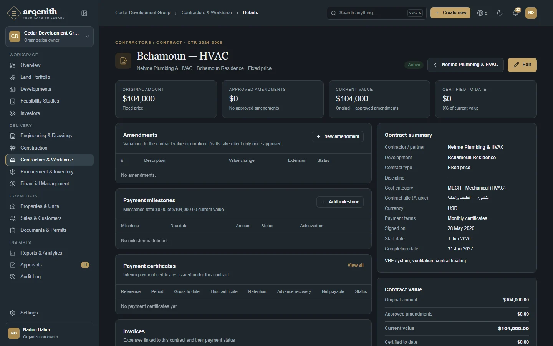The width and height of the screenshot is (553, 346).
Task: Navigate to Feasibility Studies
Action: [x=50, y=101]
